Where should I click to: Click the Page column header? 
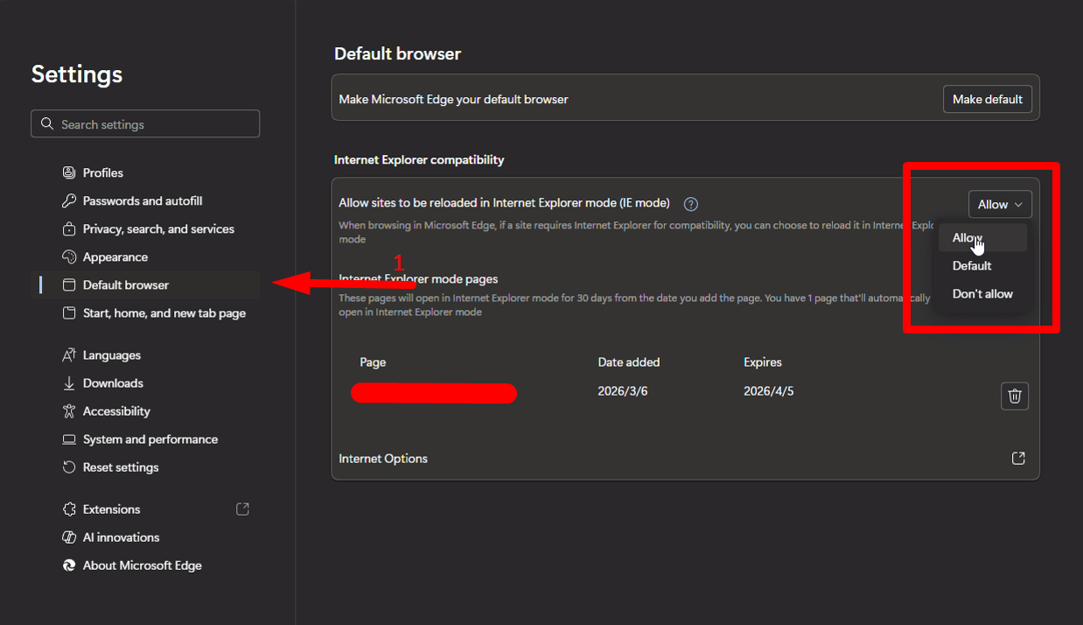click(x=373, y=362)
